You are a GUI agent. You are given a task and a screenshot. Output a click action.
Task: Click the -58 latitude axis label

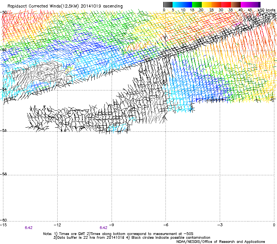click(x=3, y=174)
